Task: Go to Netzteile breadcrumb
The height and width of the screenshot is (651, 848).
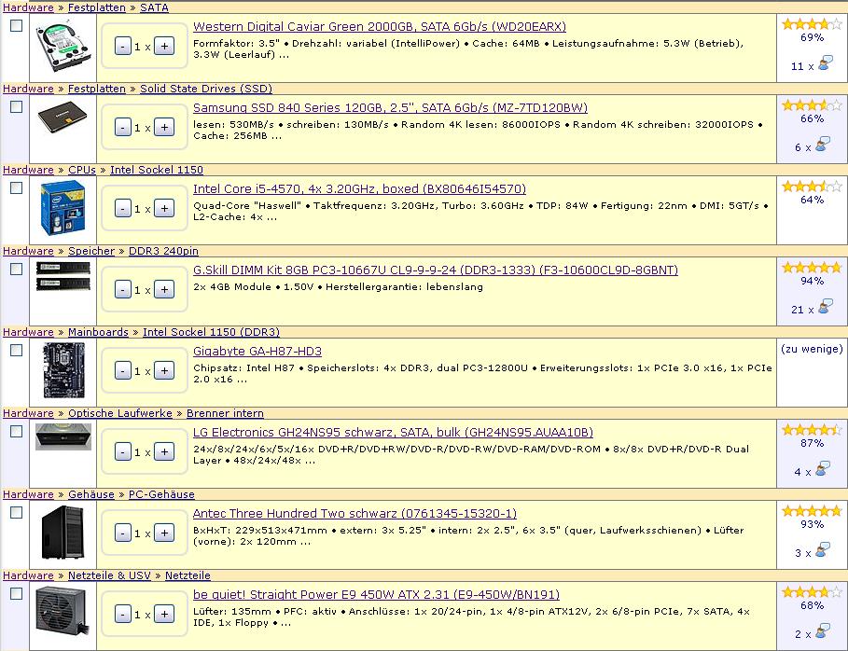Action: tap(188, 575)
